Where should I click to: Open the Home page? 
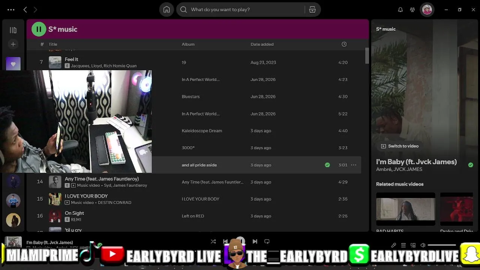pyautogui.click(x=166, y=10)
